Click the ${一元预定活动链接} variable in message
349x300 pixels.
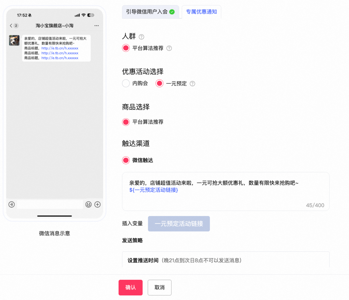[154, 190]
